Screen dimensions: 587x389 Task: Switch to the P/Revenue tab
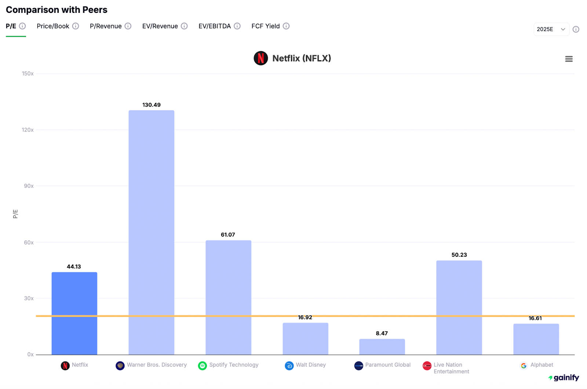[106, 26]
